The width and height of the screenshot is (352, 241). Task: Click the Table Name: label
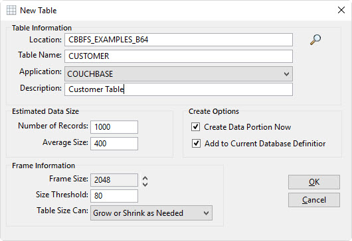(x=40, y=55)
